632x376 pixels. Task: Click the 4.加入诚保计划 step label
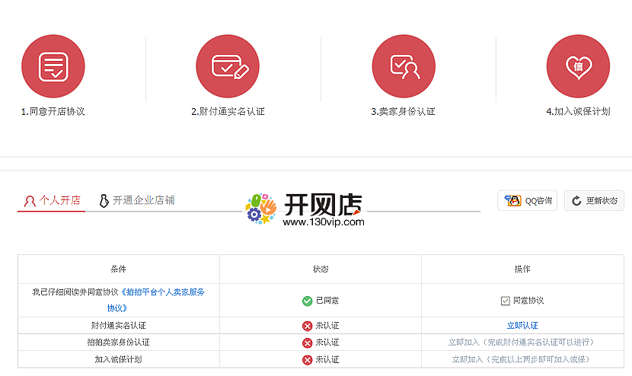coord(578,111)
